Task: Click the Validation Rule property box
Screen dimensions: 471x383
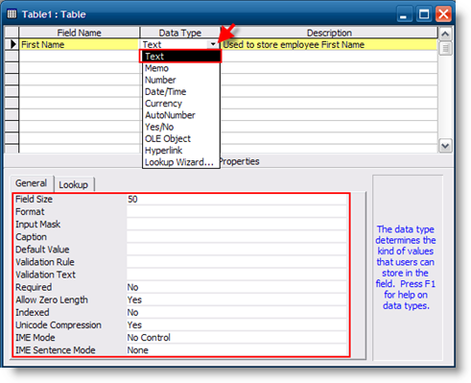Action: click(x=237, y=262)
